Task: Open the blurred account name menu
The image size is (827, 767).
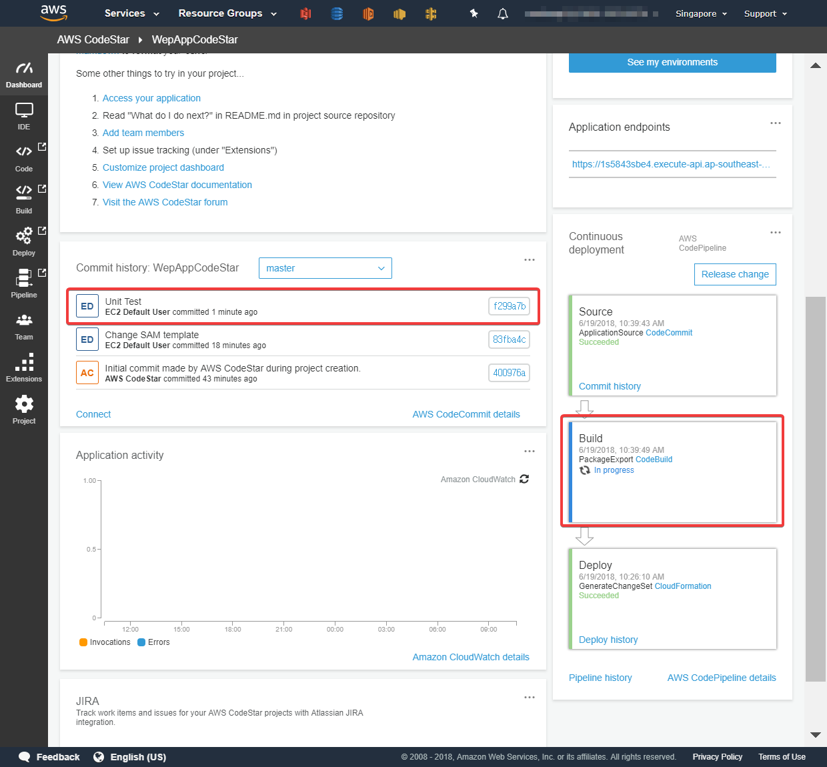Action: pyautogui.click(x=591, y=13)
